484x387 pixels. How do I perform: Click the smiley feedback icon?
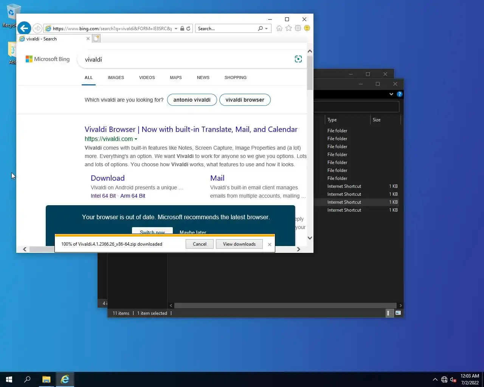coord(307,28)
